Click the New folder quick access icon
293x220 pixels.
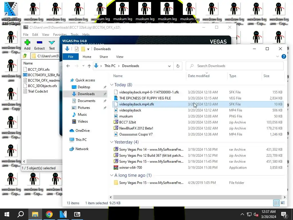(83, 49)
